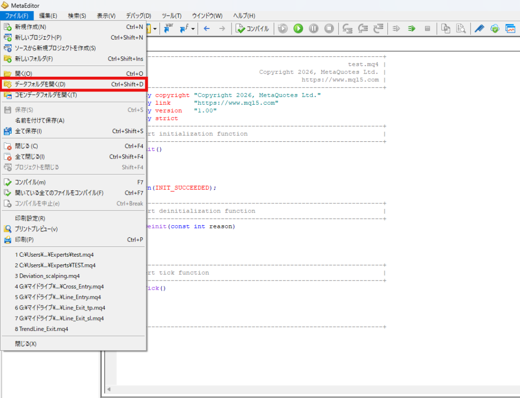Select 閉じる (C) with Ctrl+F4 shortcut
Viewport: 520px width, 398px height.
(73, 146)
